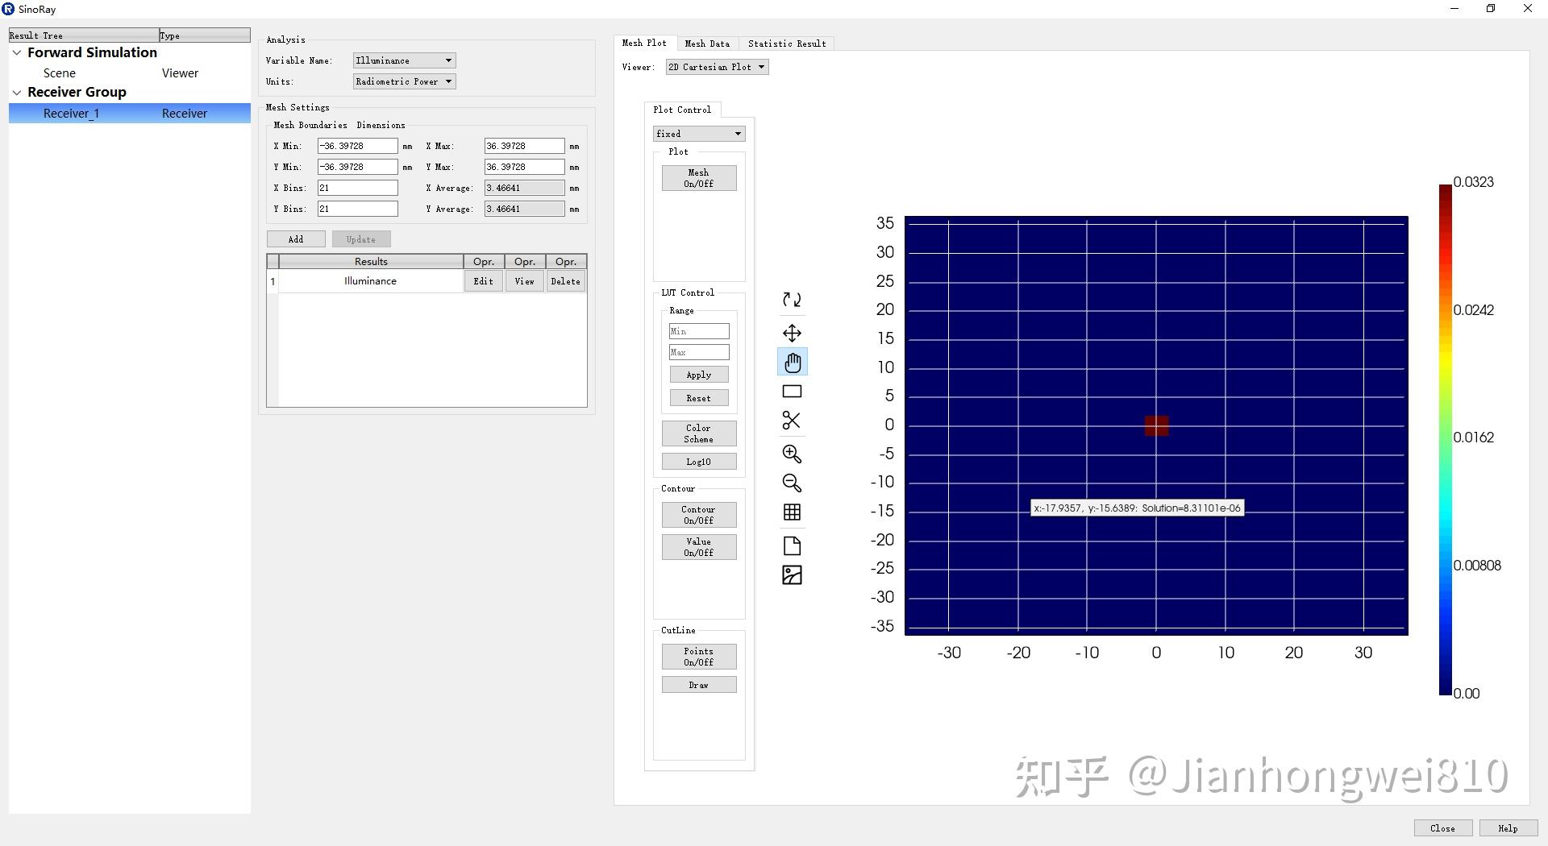Collapse the Receiver Group tree node
This screenshot has width=1548, height=846.
click(17, 92)
